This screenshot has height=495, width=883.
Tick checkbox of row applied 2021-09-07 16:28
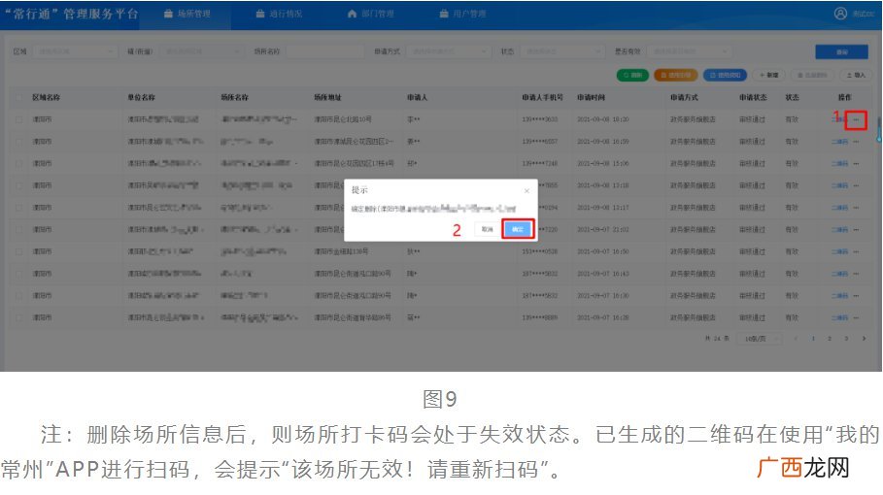click(19, 317)
